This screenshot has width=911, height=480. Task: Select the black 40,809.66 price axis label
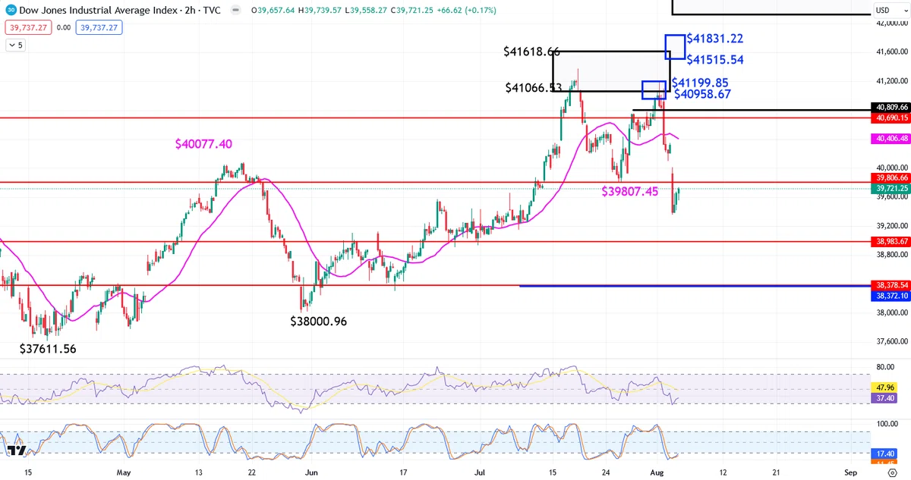pos(891,108)
